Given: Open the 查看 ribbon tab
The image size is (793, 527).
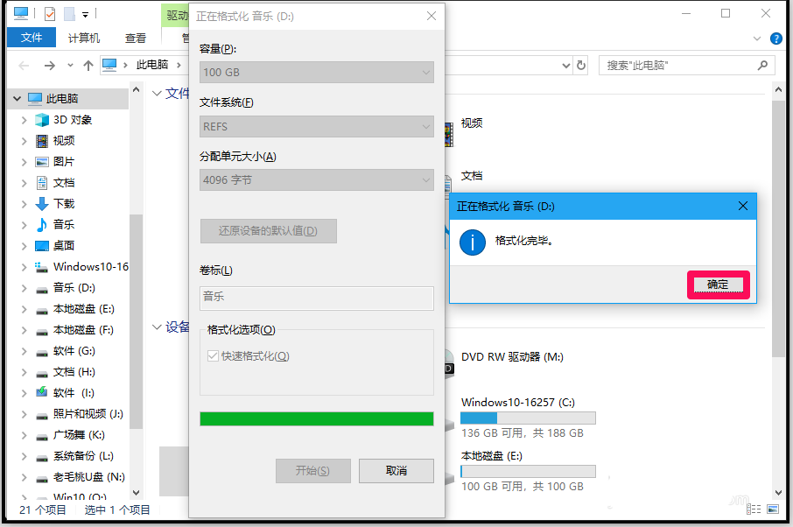Looking at the screenshot, I should tap(136, 38).
